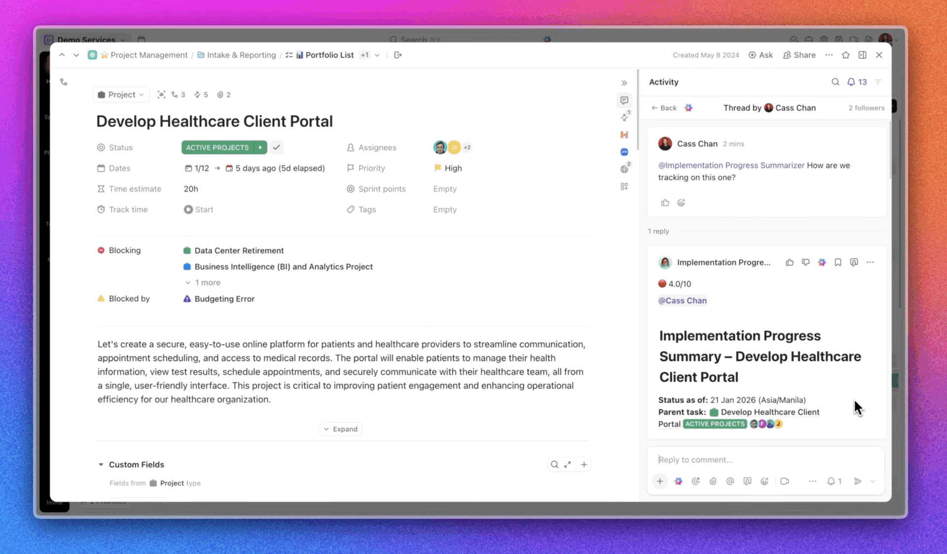Click the Share button
This screenshot has height=554, width=947.
coord(799,55)
